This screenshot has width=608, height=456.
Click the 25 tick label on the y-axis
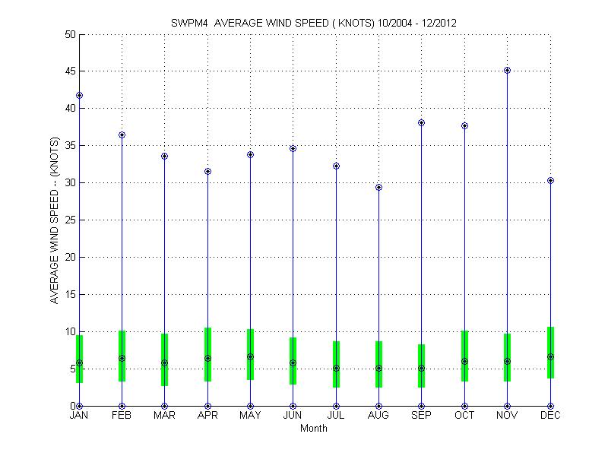69,220
